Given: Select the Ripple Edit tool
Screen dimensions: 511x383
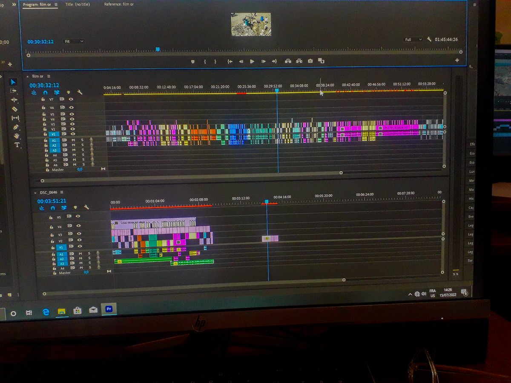Looking at the screenshot, I should [x=14, y=100].
